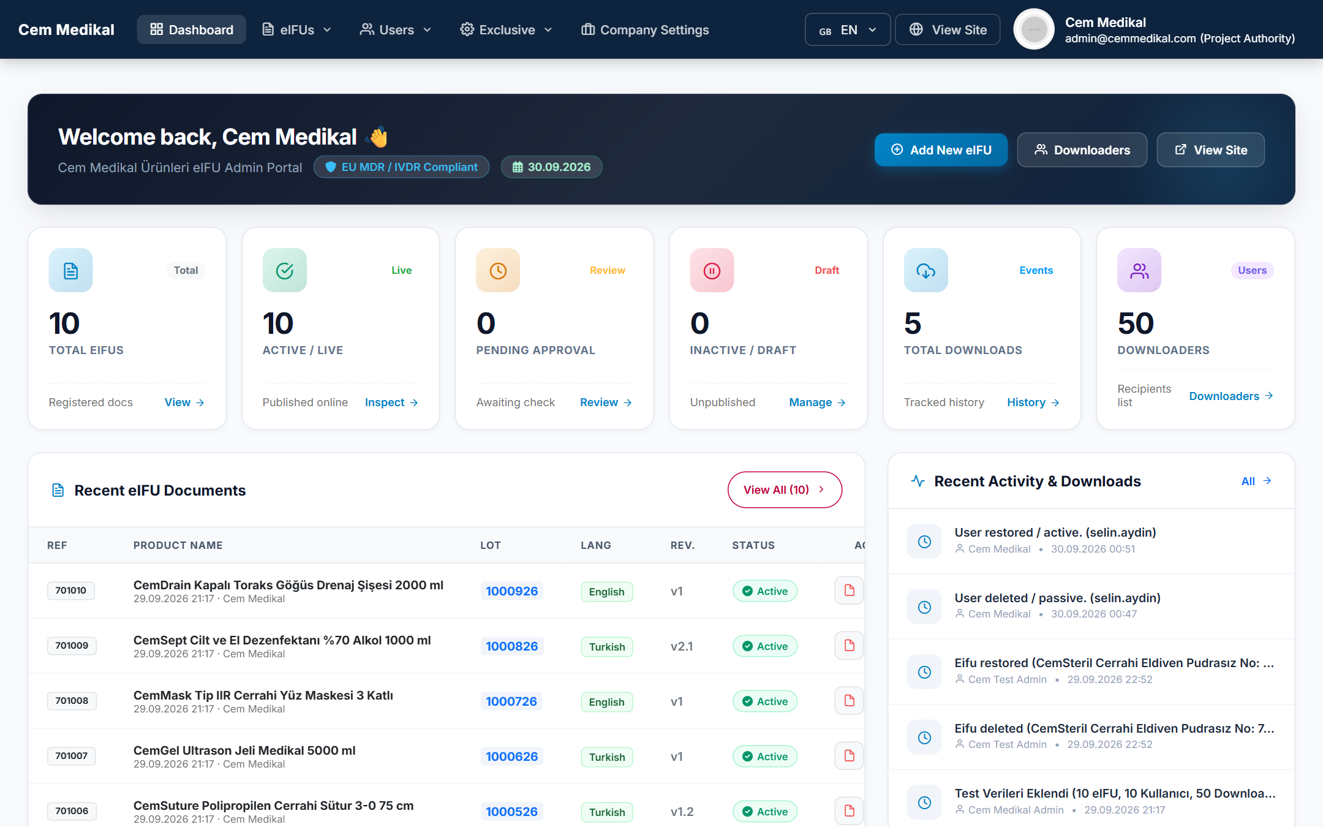Click the 701010 reference badge

point(71,591)
